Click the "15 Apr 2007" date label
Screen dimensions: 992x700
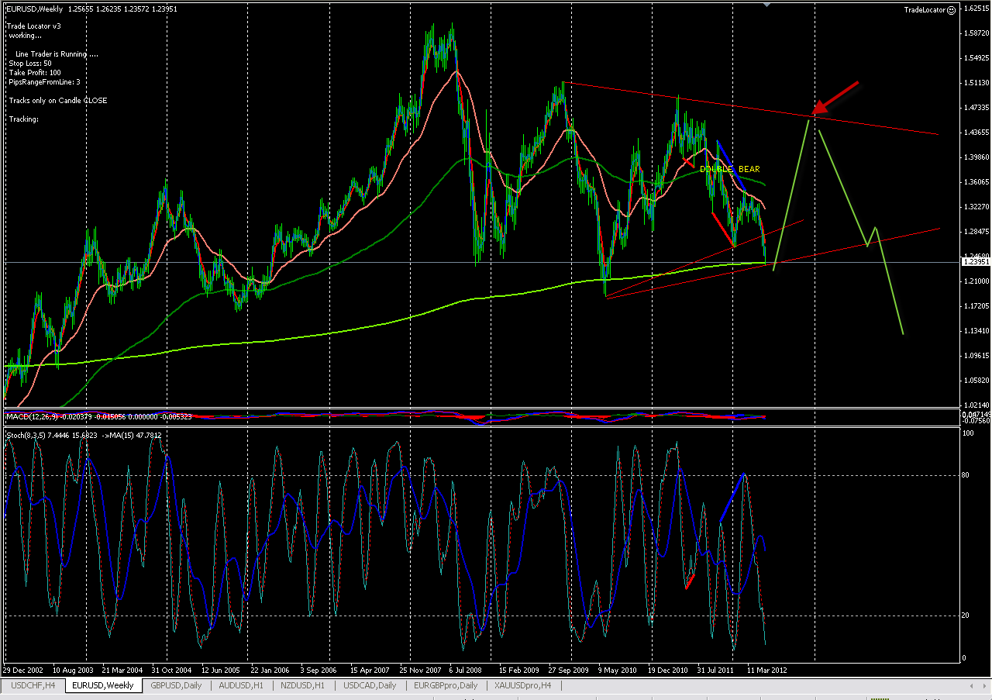370,670
